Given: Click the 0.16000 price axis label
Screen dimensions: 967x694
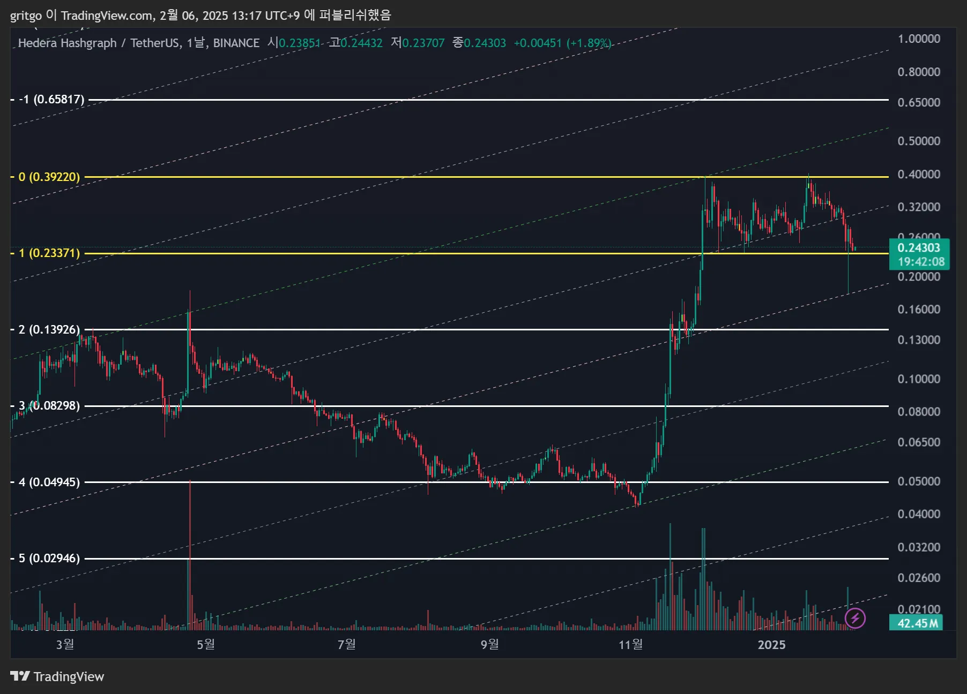Looking at the screenshot, I should (x=919, y=310).
